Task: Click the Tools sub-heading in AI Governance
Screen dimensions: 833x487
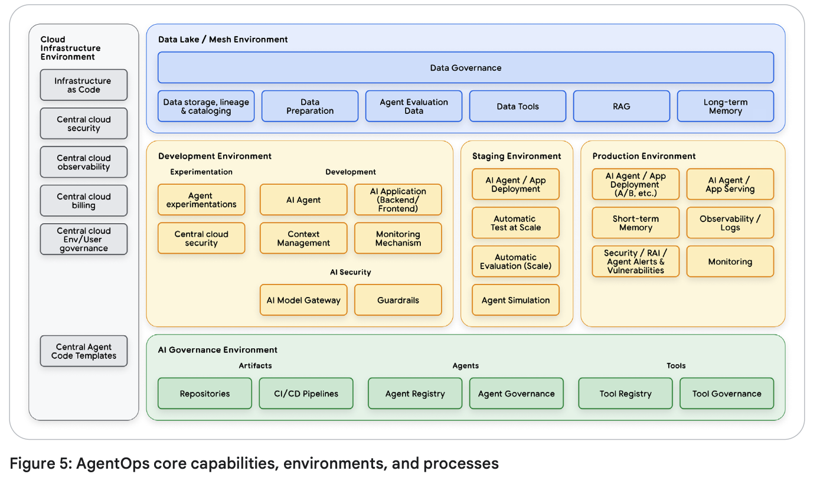Action: coord(676,365)
